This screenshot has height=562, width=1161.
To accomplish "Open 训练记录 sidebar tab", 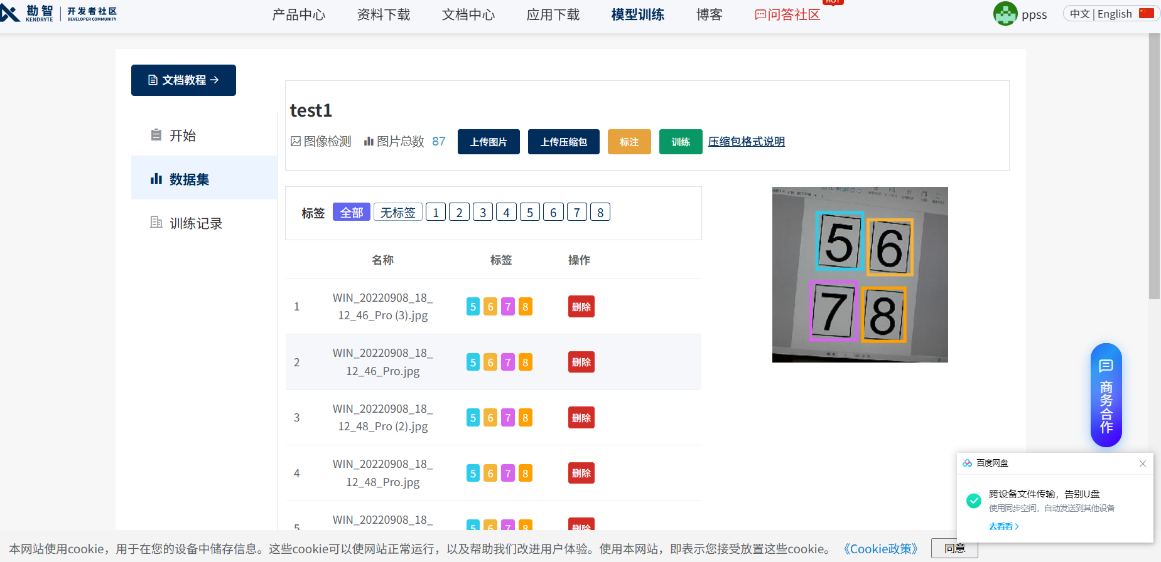I will (x=204, y=223).
